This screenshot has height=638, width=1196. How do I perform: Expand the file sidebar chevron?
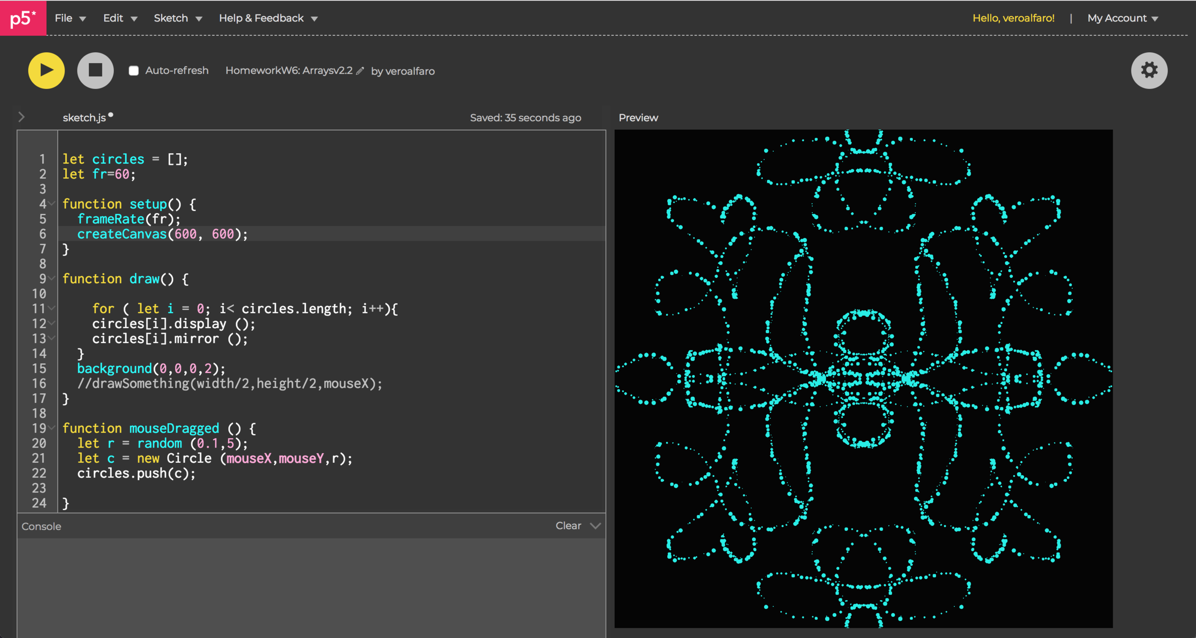click(x=22, y=117)
